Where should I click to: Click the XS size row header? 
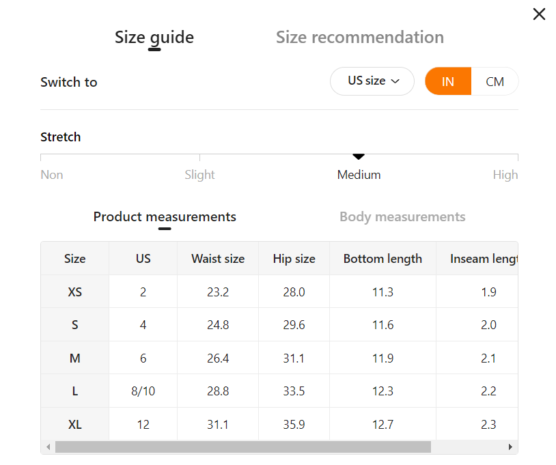pos(75,292)
